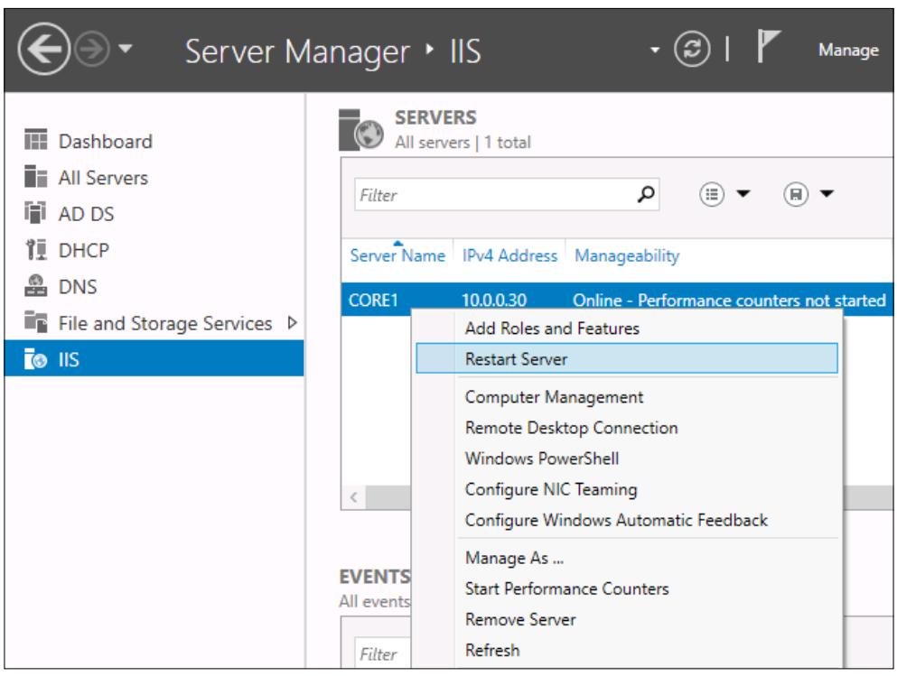Click Online - Performance counters not started cell
The width and height of the screenshot is (897, 676).
729,300
